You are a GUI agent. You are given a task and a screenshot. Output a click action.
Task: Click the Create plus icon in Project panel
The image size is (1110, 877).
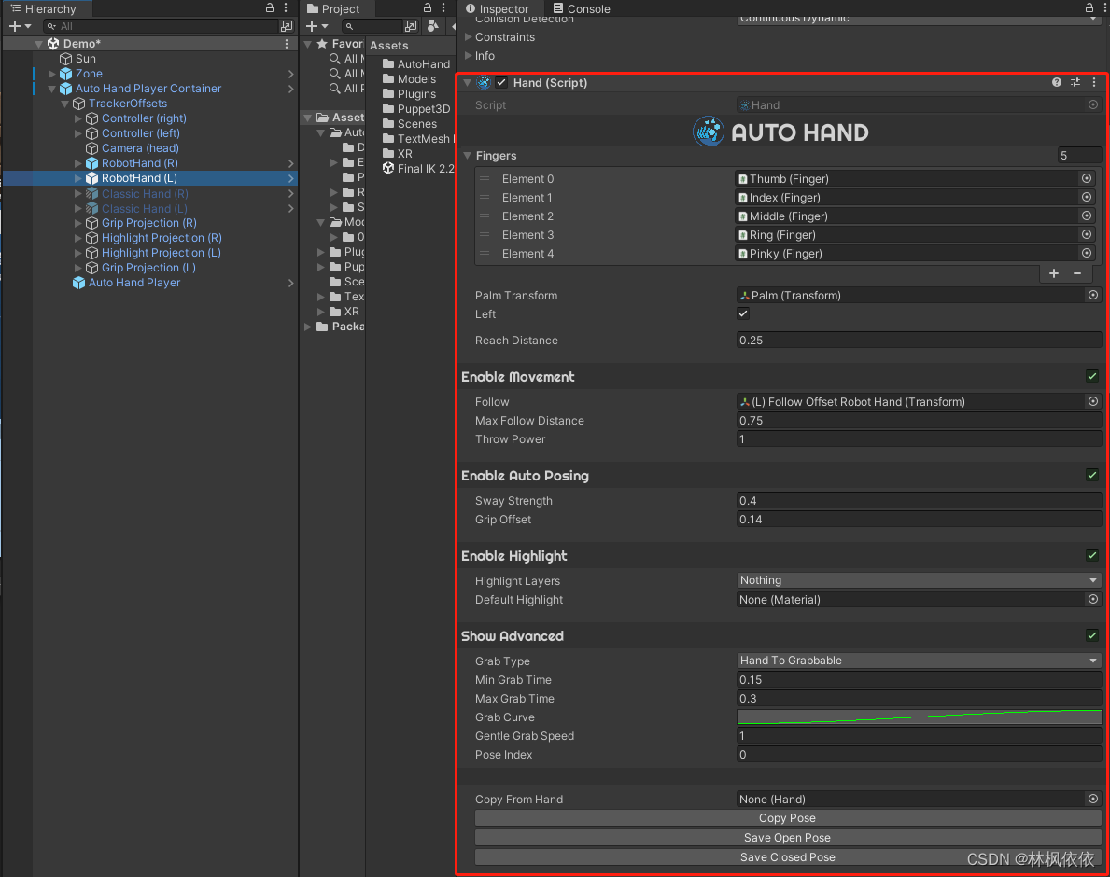click(x=312, y=26)
